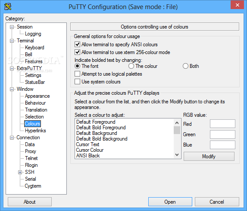Viewport: 247px width, 211px height.
Task: Click the Modify button
Action: click(x=209, y=157)
